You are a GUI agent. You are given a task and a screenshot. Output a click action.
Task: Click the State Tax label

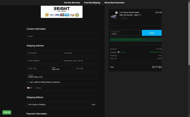tap(113, 58)
